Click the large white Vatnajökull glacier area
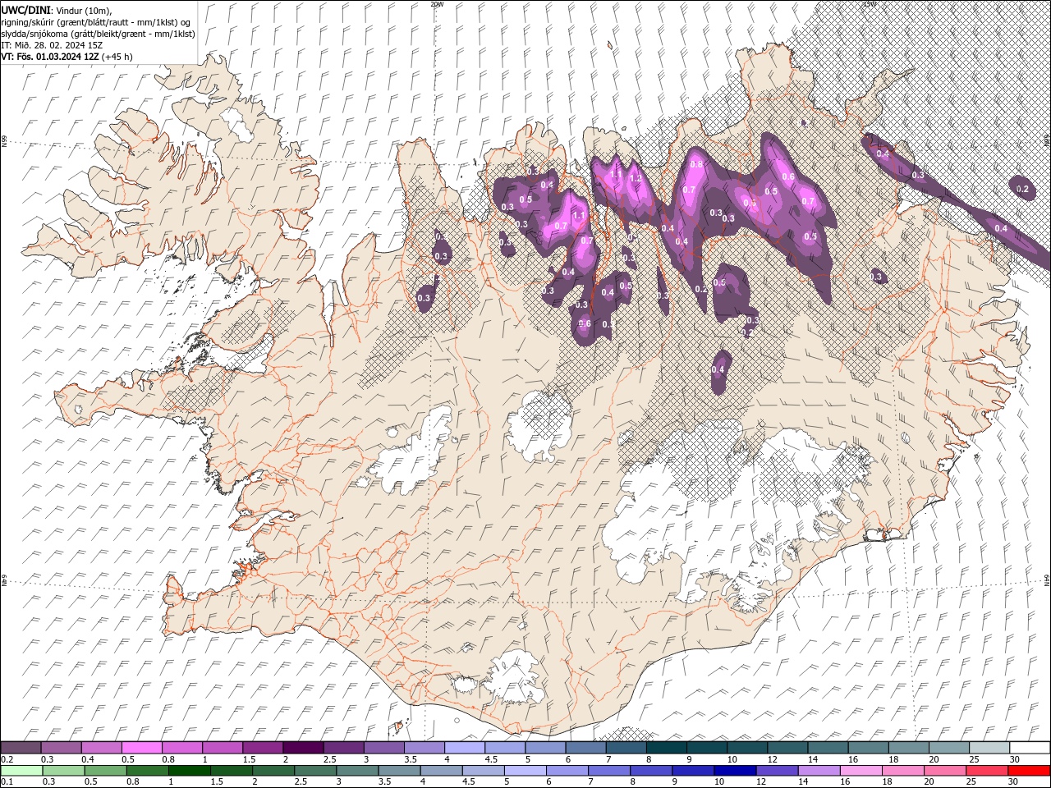Screen dimensions: 1051x788 click(x=698, y=517)
